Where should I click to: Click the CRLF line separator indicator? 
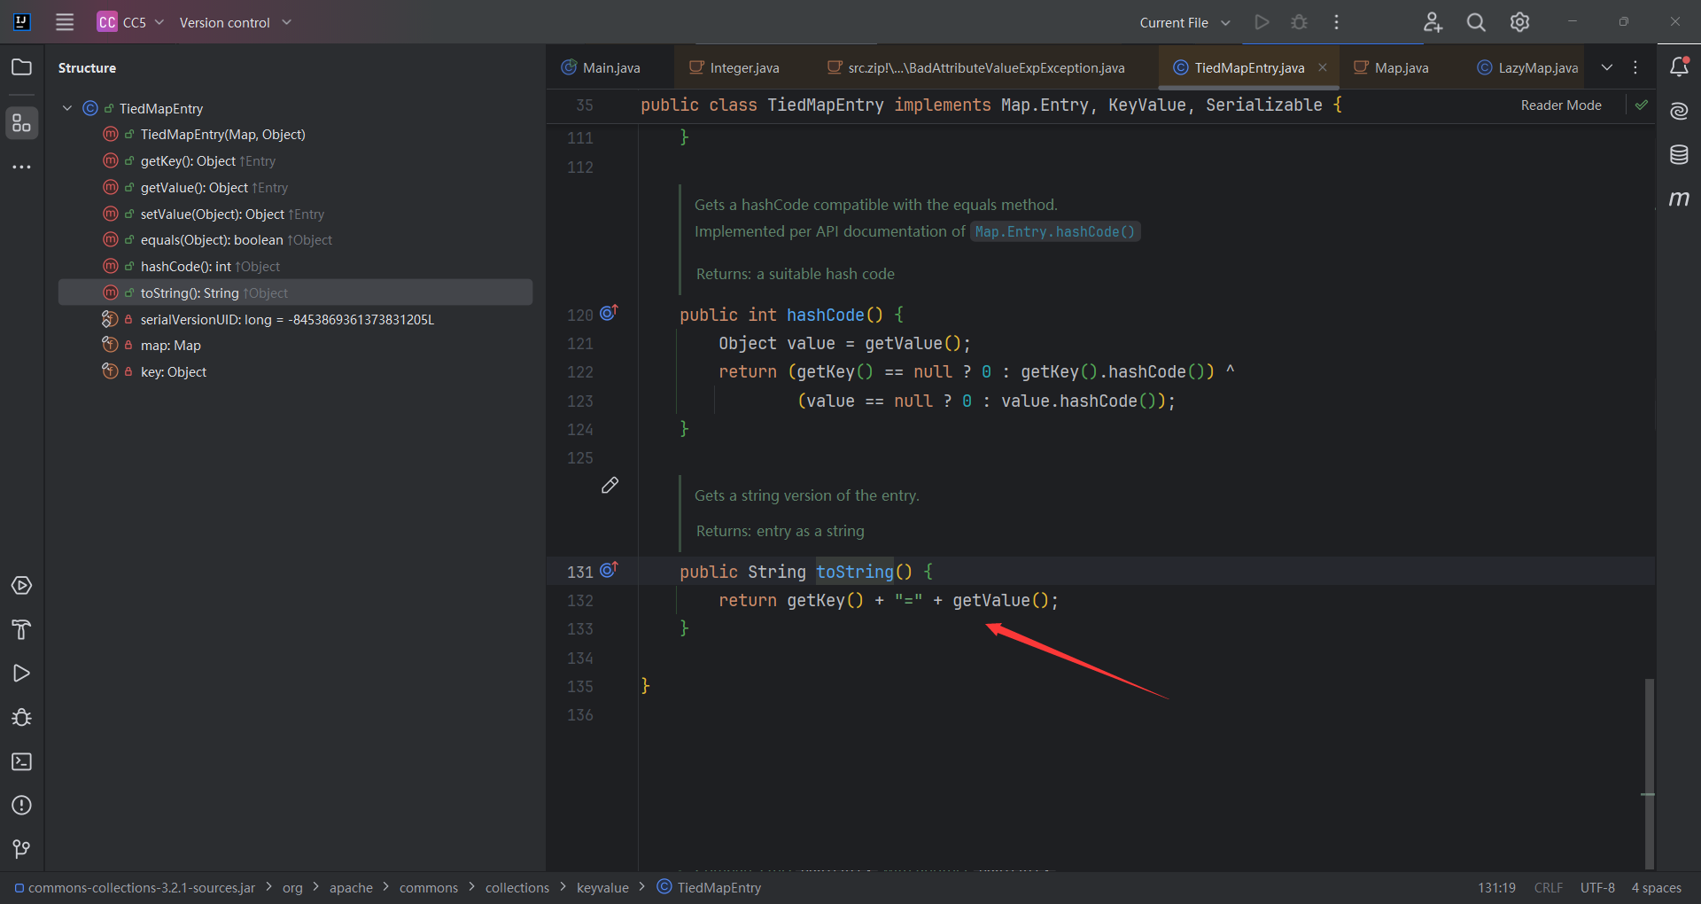coord(1549,887)
